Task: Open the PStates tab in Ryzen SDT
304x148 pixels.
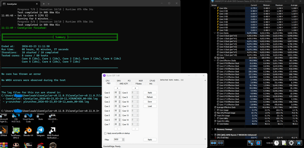Action: (138, 84)
